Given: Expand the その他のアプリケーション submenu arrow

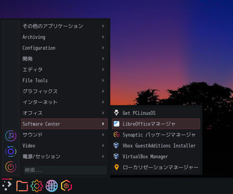Looking at the screenshot, I should [103, 26].
